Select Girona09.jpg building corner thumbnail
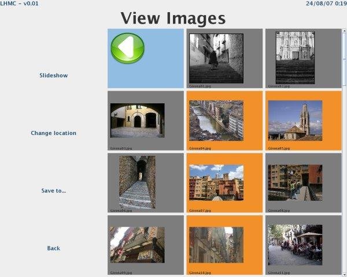The image size is (347, 277). click(x=138, y=245)
